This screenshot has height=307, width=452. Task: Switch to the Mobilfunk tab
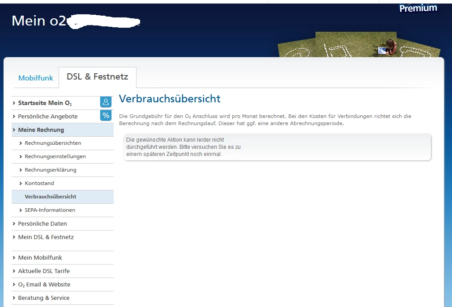click(x=36, y=78)
